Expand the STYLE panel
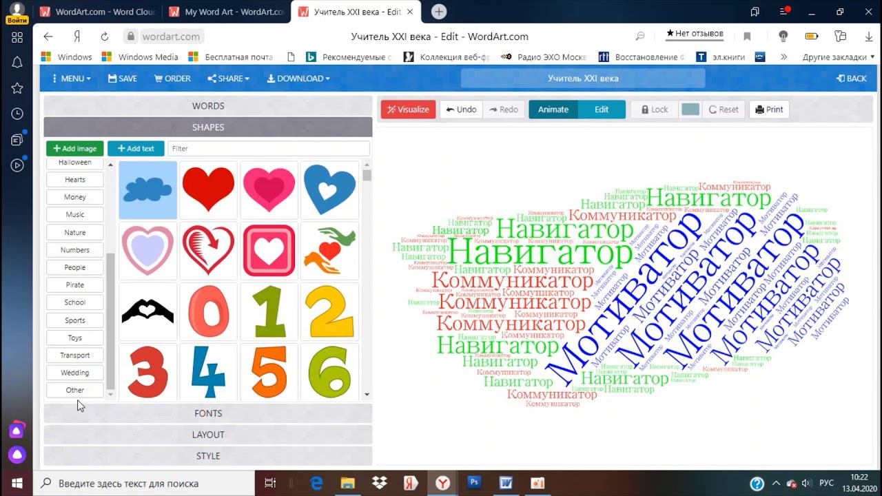Image resolution: width=882 pixels, height=496 pixels. (208, 456)
